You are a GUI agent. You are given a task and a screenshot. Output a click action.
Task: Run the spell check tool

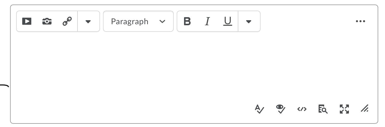click(259, 109)
